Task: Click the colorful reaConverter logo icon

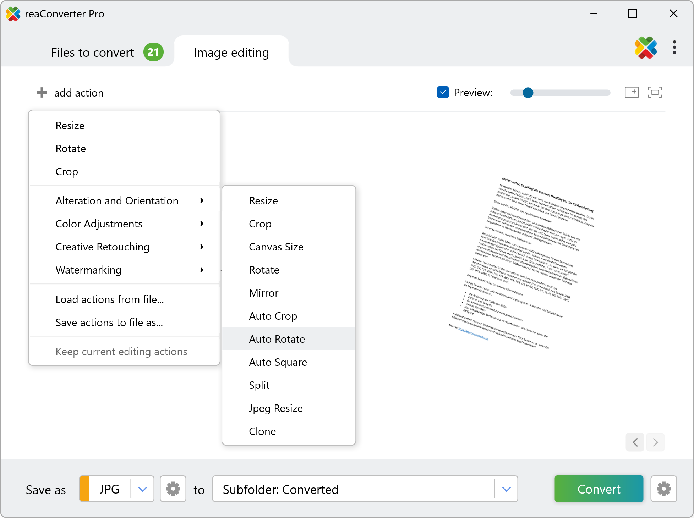Action: point(645,48)
